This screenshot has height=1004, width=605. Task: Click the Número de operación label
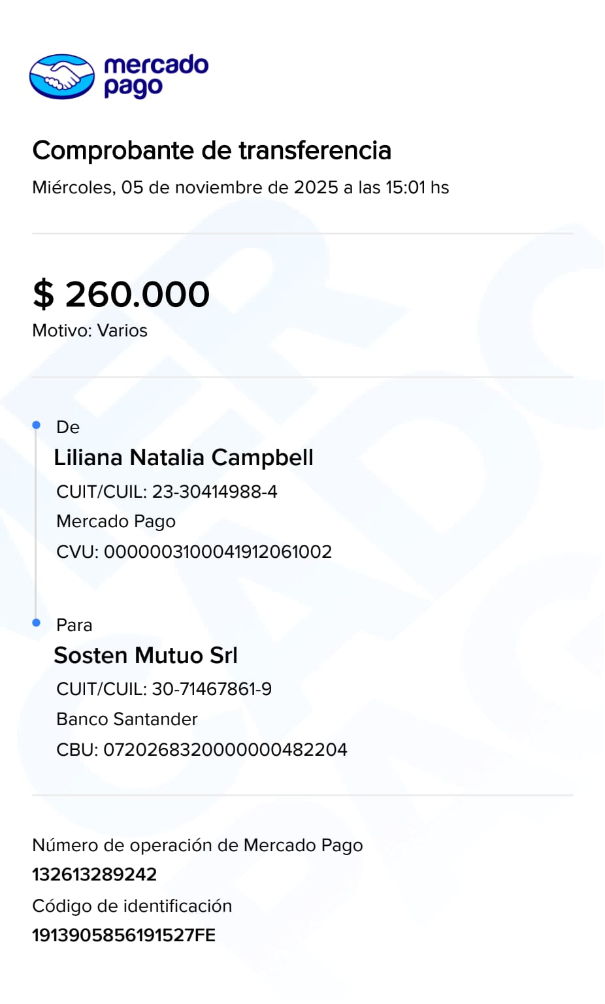[x=197, y=845]
